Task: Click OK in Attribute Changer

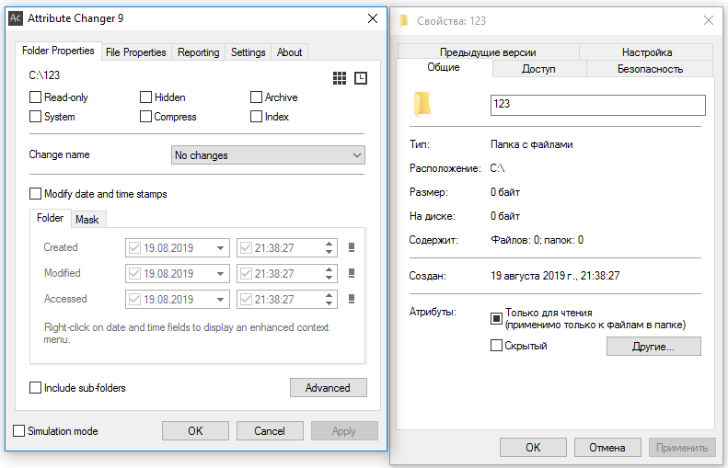Action: [x=195, y=431]
